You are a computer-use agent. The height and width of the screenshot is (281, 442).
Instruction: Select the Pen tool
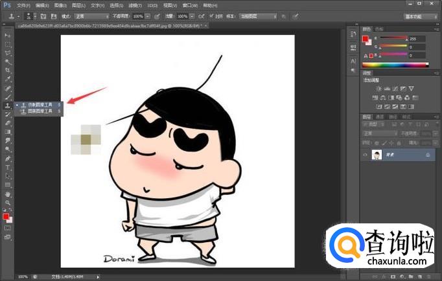tap(8, 159)
